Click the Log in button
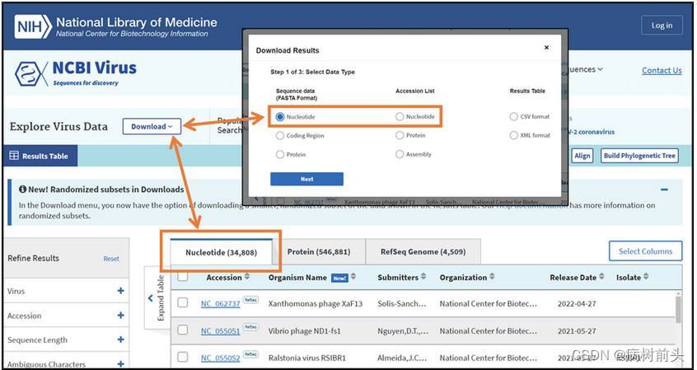 tap(662, 26)
